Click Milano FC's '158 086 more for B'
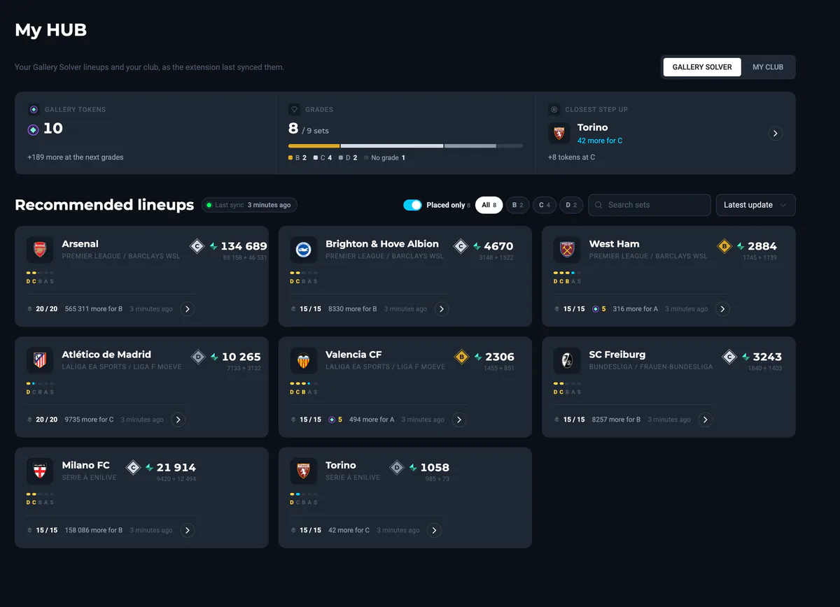This screenshot has height=607, width=840. click(x=94, y=530)
